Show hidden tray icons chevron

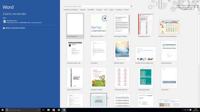pos(183,110)
